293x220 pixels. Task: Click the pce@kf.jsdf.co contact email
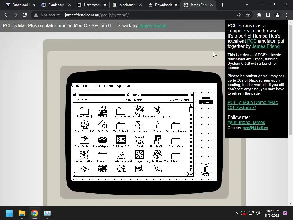[x=255, y=128]
